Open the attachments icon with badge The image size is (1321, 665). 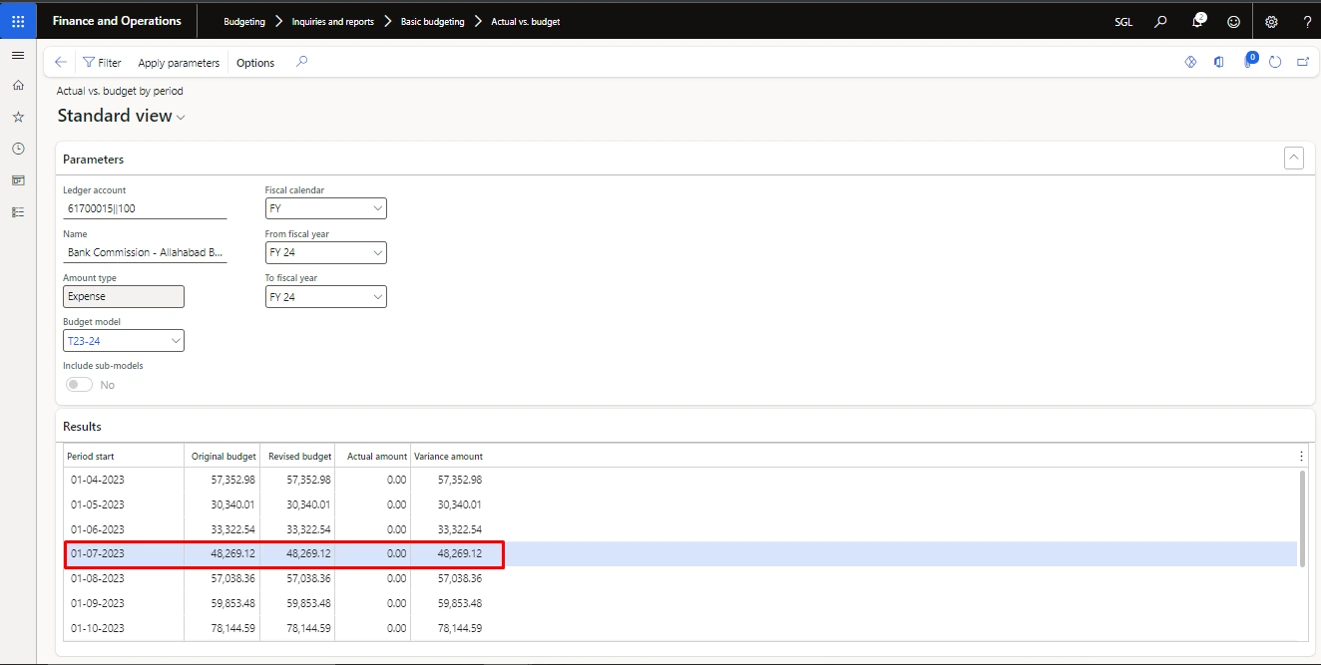click(x=1248, y=61)
